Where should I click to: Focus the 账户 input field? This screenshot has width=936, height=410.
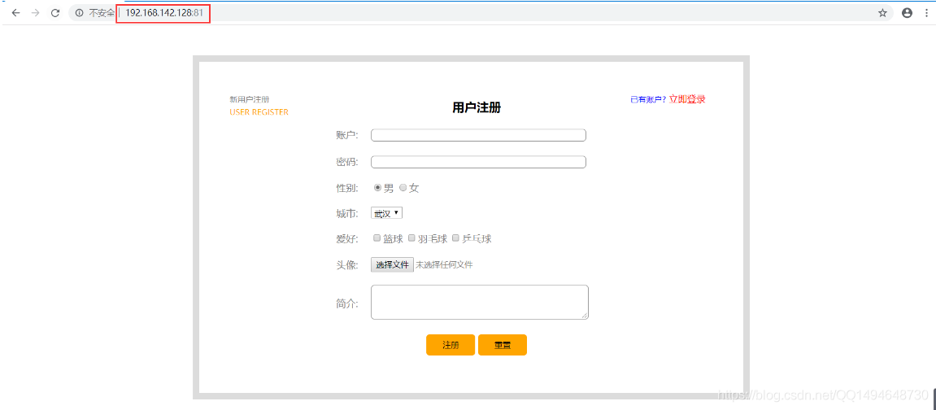tap(478, 136)
